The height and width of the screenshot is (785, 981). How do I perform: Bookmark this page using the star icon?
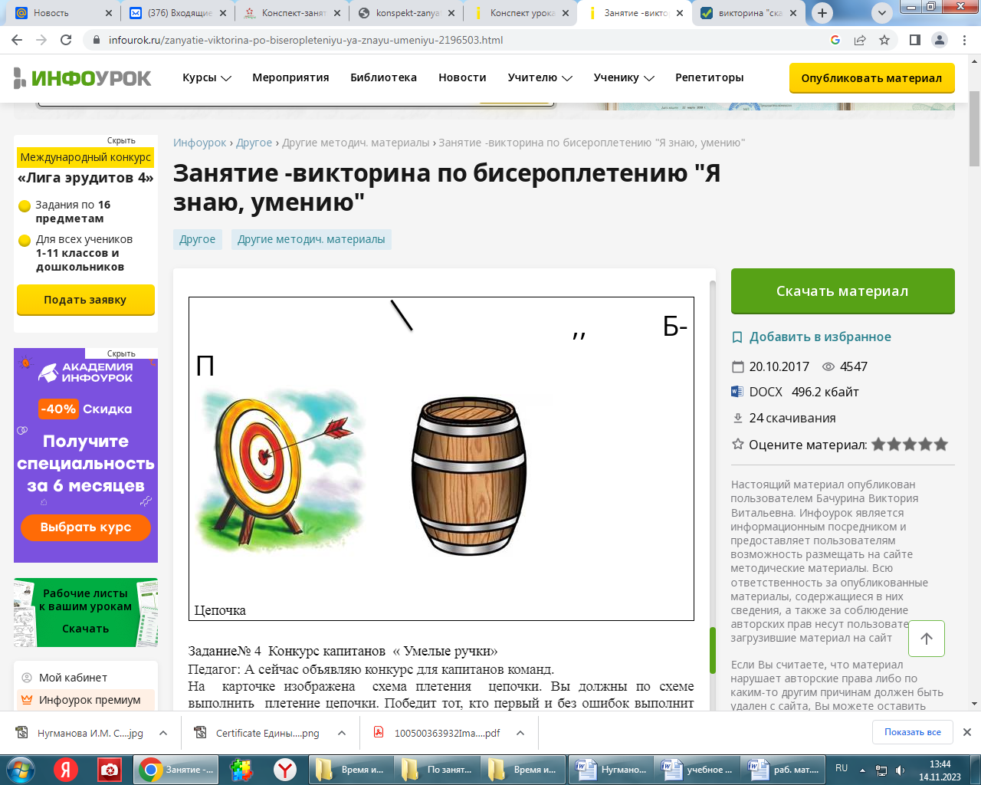[x=884, y=40]
